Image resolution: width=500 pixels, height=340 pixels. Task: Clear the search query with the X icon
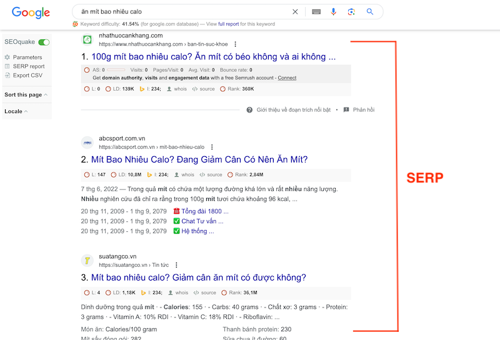pyautogui.click(x=295, y=12)
